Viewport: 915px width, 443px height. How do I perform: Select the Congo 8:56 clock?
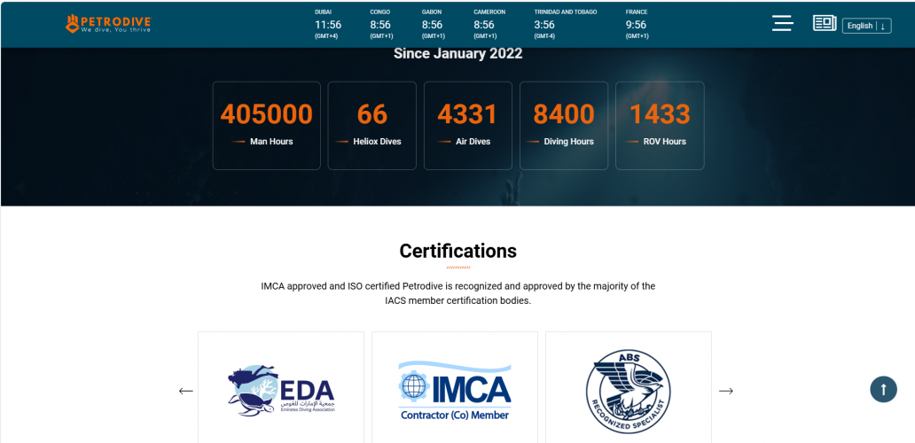380,25
